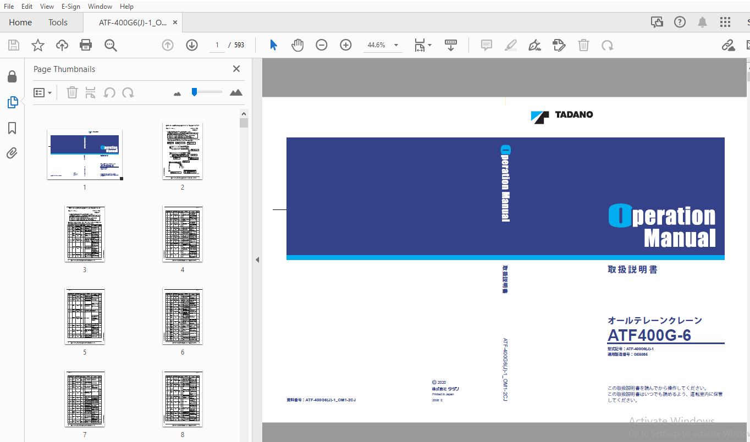The image size is (750, 442).
Task: Zoom out with minus icon
Action: click(322, 45)
